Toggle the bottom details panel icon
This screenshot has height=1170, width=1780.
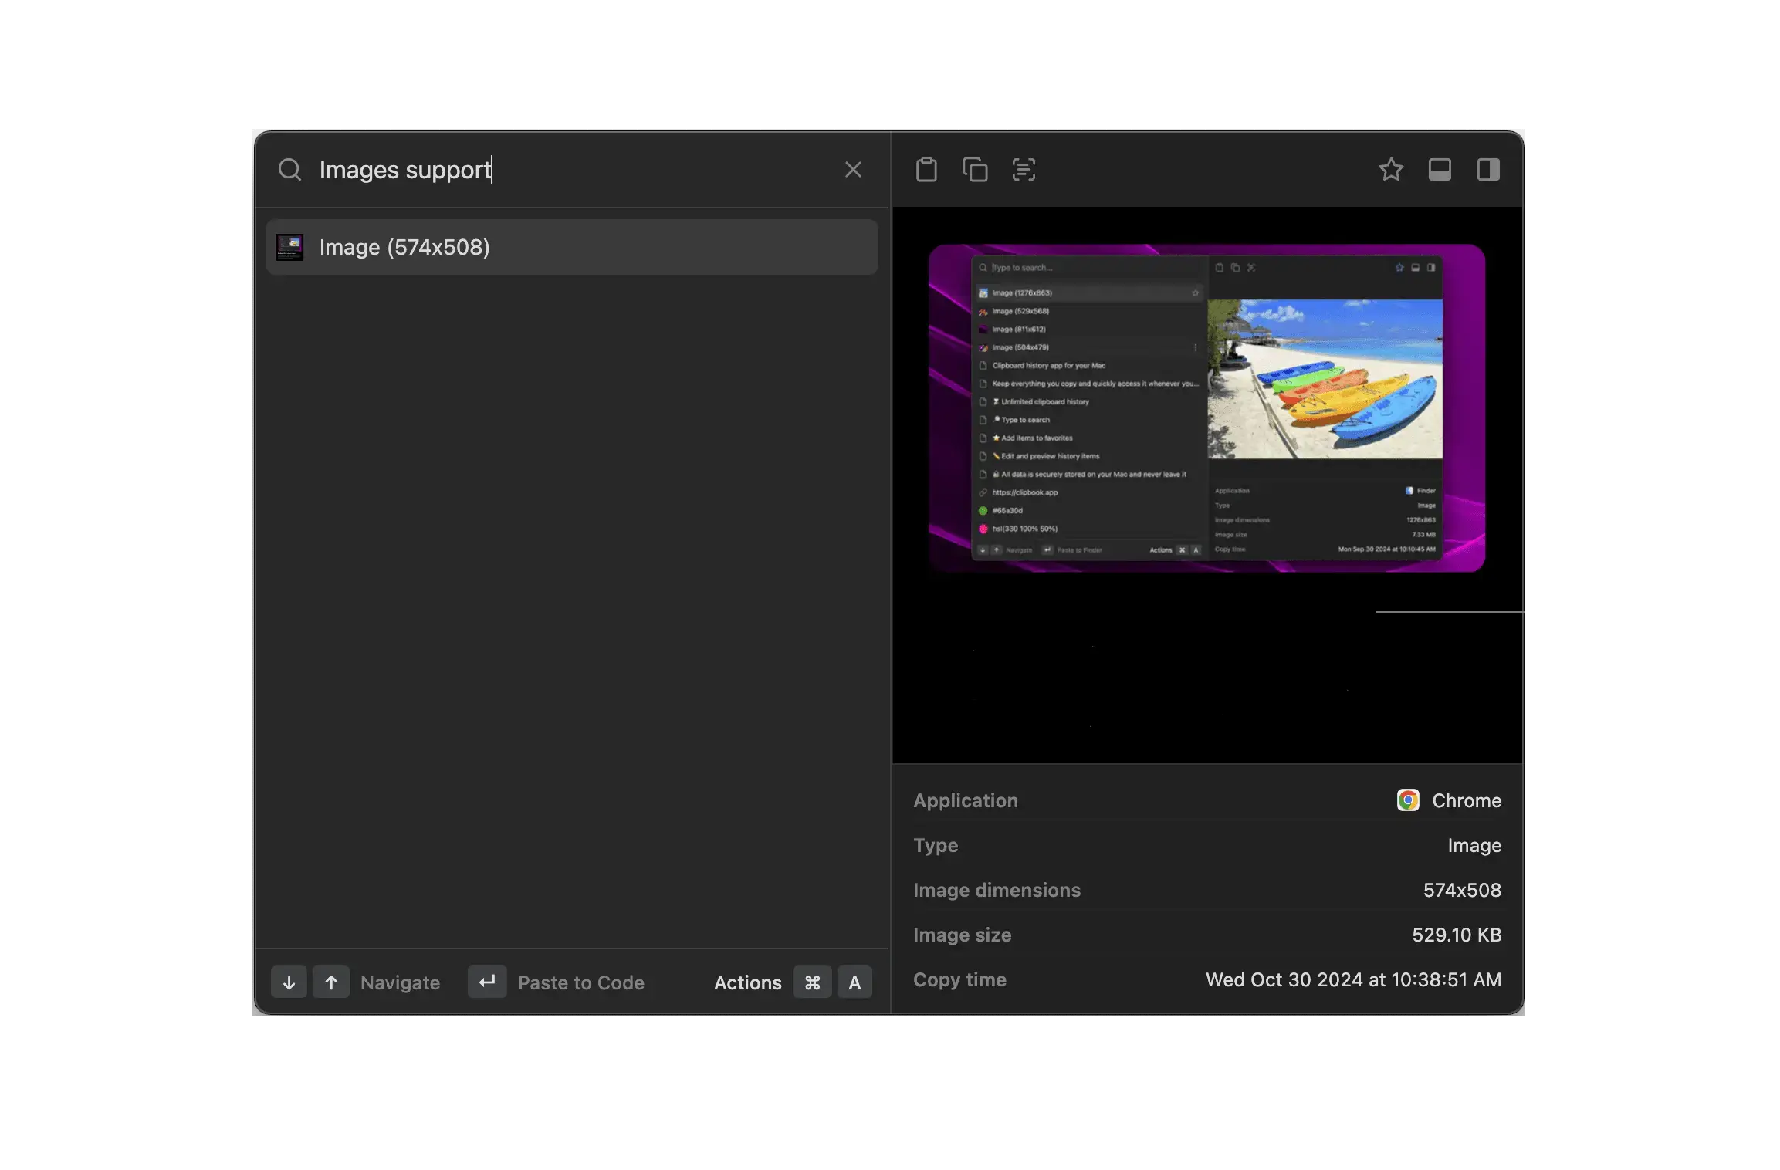(x=1440, y=169)
